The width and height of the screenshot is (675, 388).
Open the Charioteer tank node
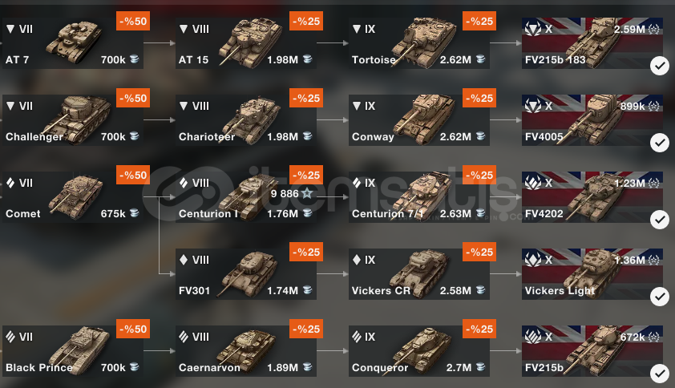coord(246,120)
